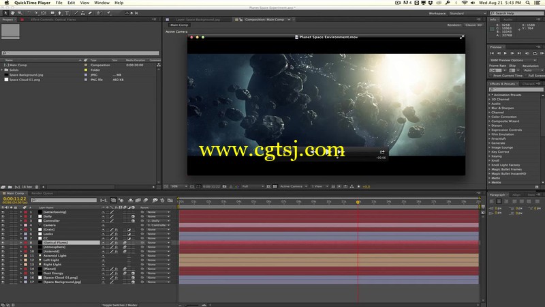Image resolution: width=545 pixels, height=307 pixels.
Task: Click the snapshot camera icon in viewer
Action: pyautogui.click(x=225, y=186)
